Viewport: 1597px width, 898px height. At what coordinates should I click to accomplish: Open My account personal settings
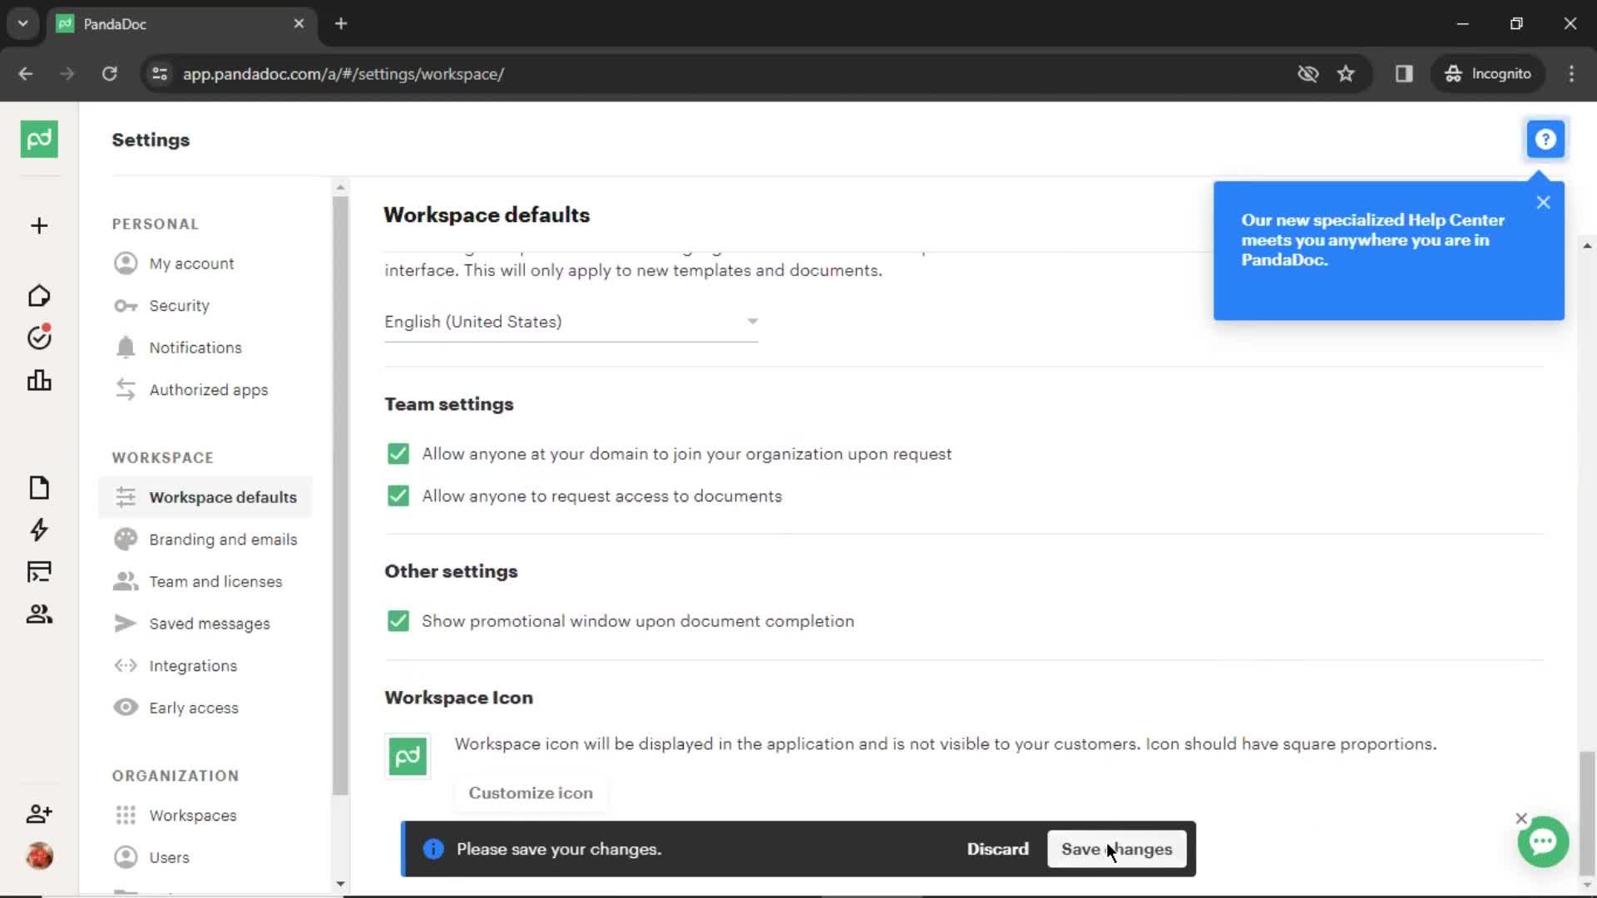tap(192, 262)
